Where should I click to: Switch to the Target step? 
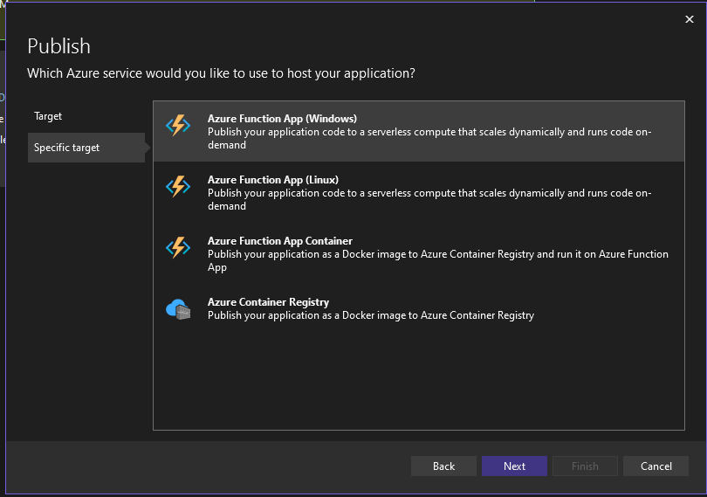pos(48,116)
